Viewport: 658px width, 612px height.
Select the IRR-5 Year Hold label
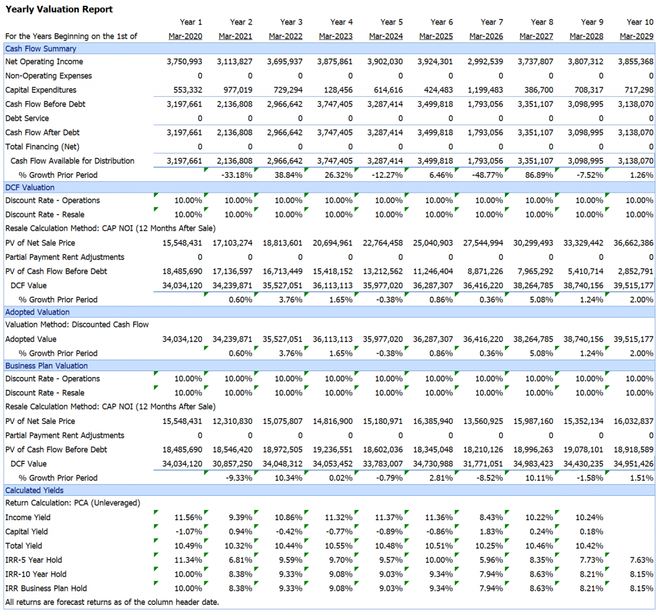(x=33, y=561)
